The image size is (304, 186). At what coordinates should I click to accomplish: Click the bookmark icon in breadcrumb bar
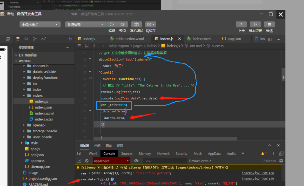click(x=87, y=46)
